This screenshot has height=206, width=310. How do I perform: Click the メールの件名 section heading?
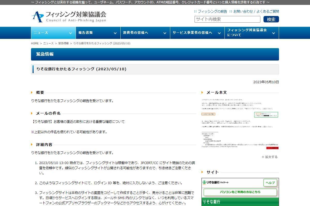[48, 113]
